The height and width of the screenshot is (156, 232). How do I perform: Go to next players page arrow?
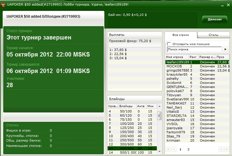pyautogui.click(x=221, y=150)
